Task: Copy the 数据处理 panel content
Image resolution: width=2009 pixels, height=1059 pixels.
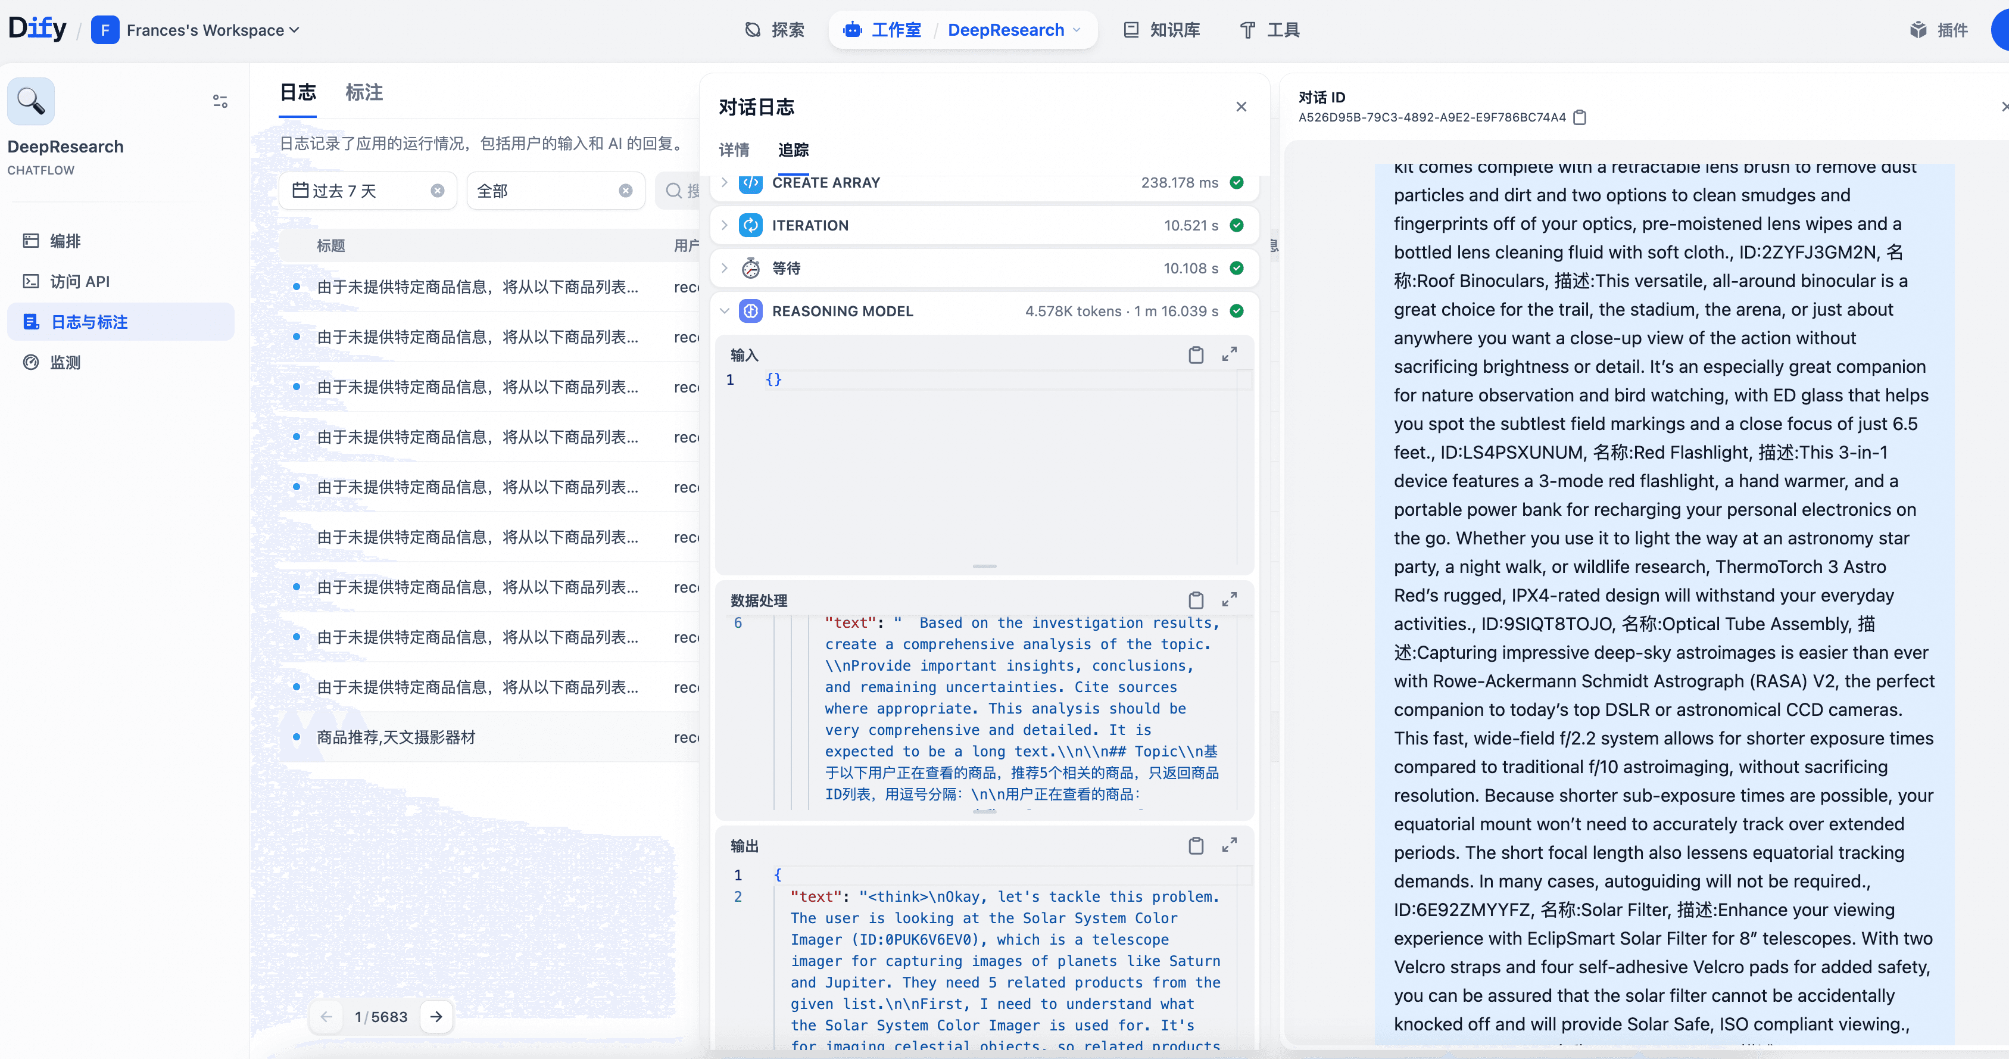Action: click(1196, 600)
